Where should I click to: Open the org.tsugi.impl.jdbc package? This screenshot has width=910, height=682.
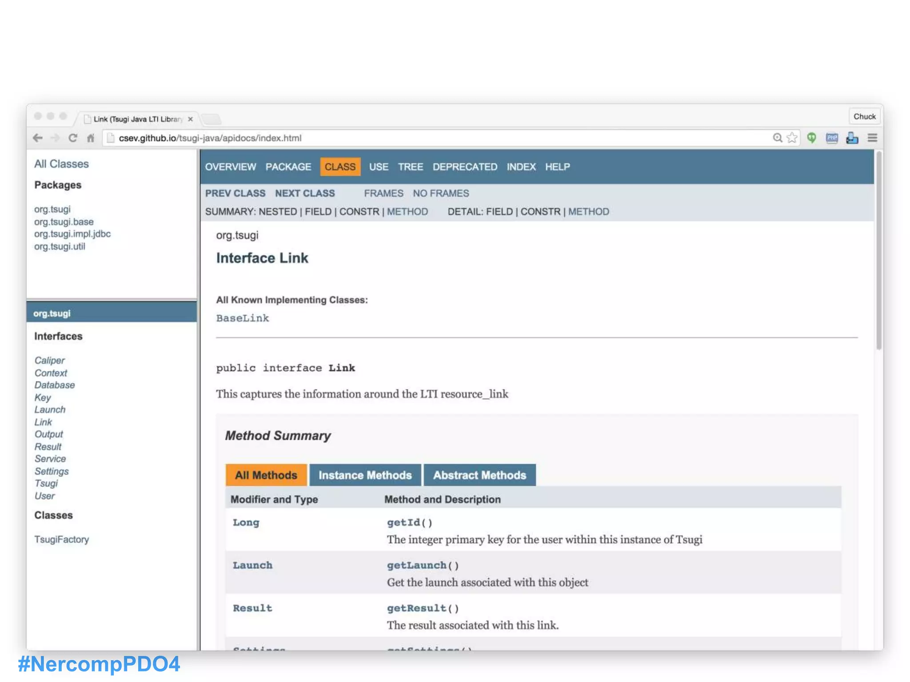[x=72, y=234]
